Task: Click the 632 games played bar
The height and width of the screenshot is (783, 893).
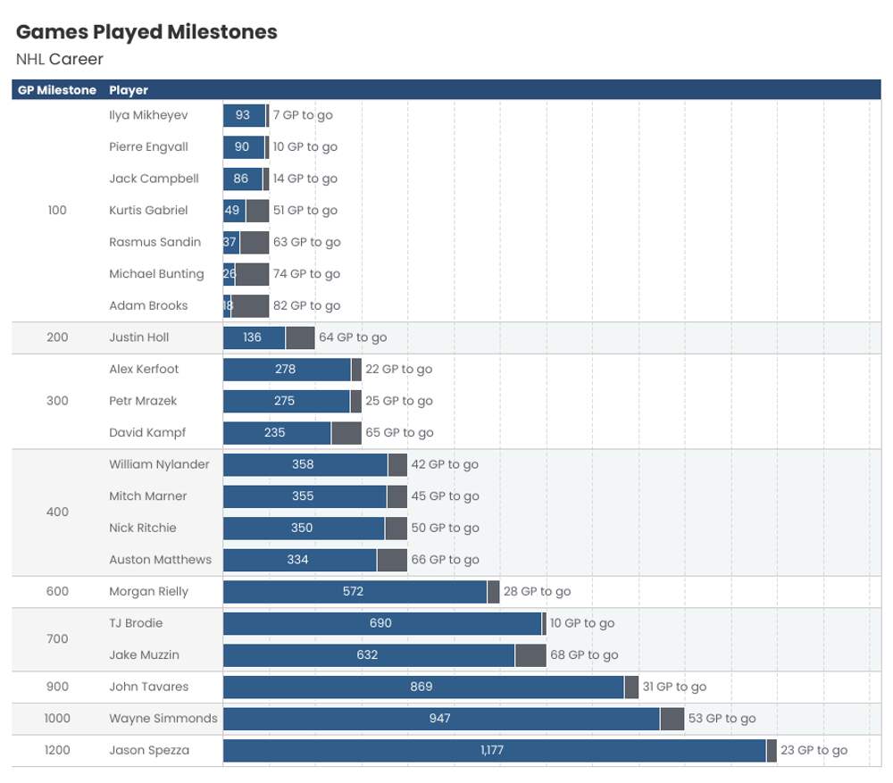Action: coord(369,654)
